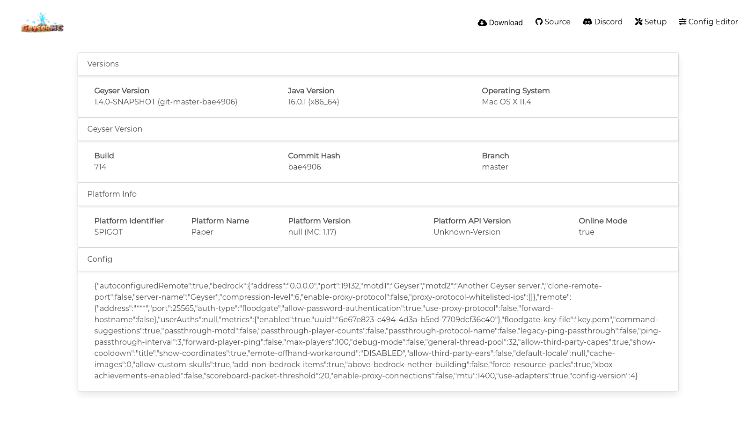The height and width of the screenshot is (428, 756).
Task: Click the Commit Hash label
Action: click(x=314, y=156)
